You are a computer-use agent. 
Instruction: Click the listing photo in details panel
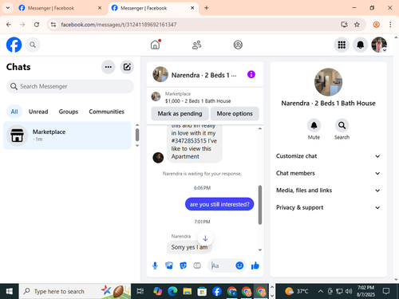click(x=328, y=82)
